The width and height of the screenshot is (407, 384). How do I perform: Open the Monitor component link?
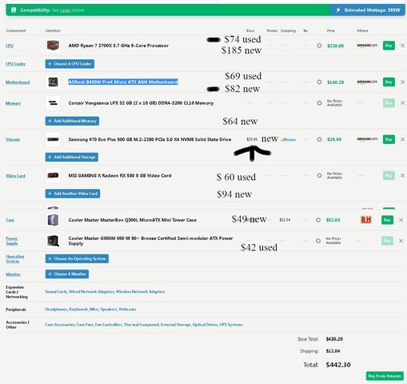13,274
